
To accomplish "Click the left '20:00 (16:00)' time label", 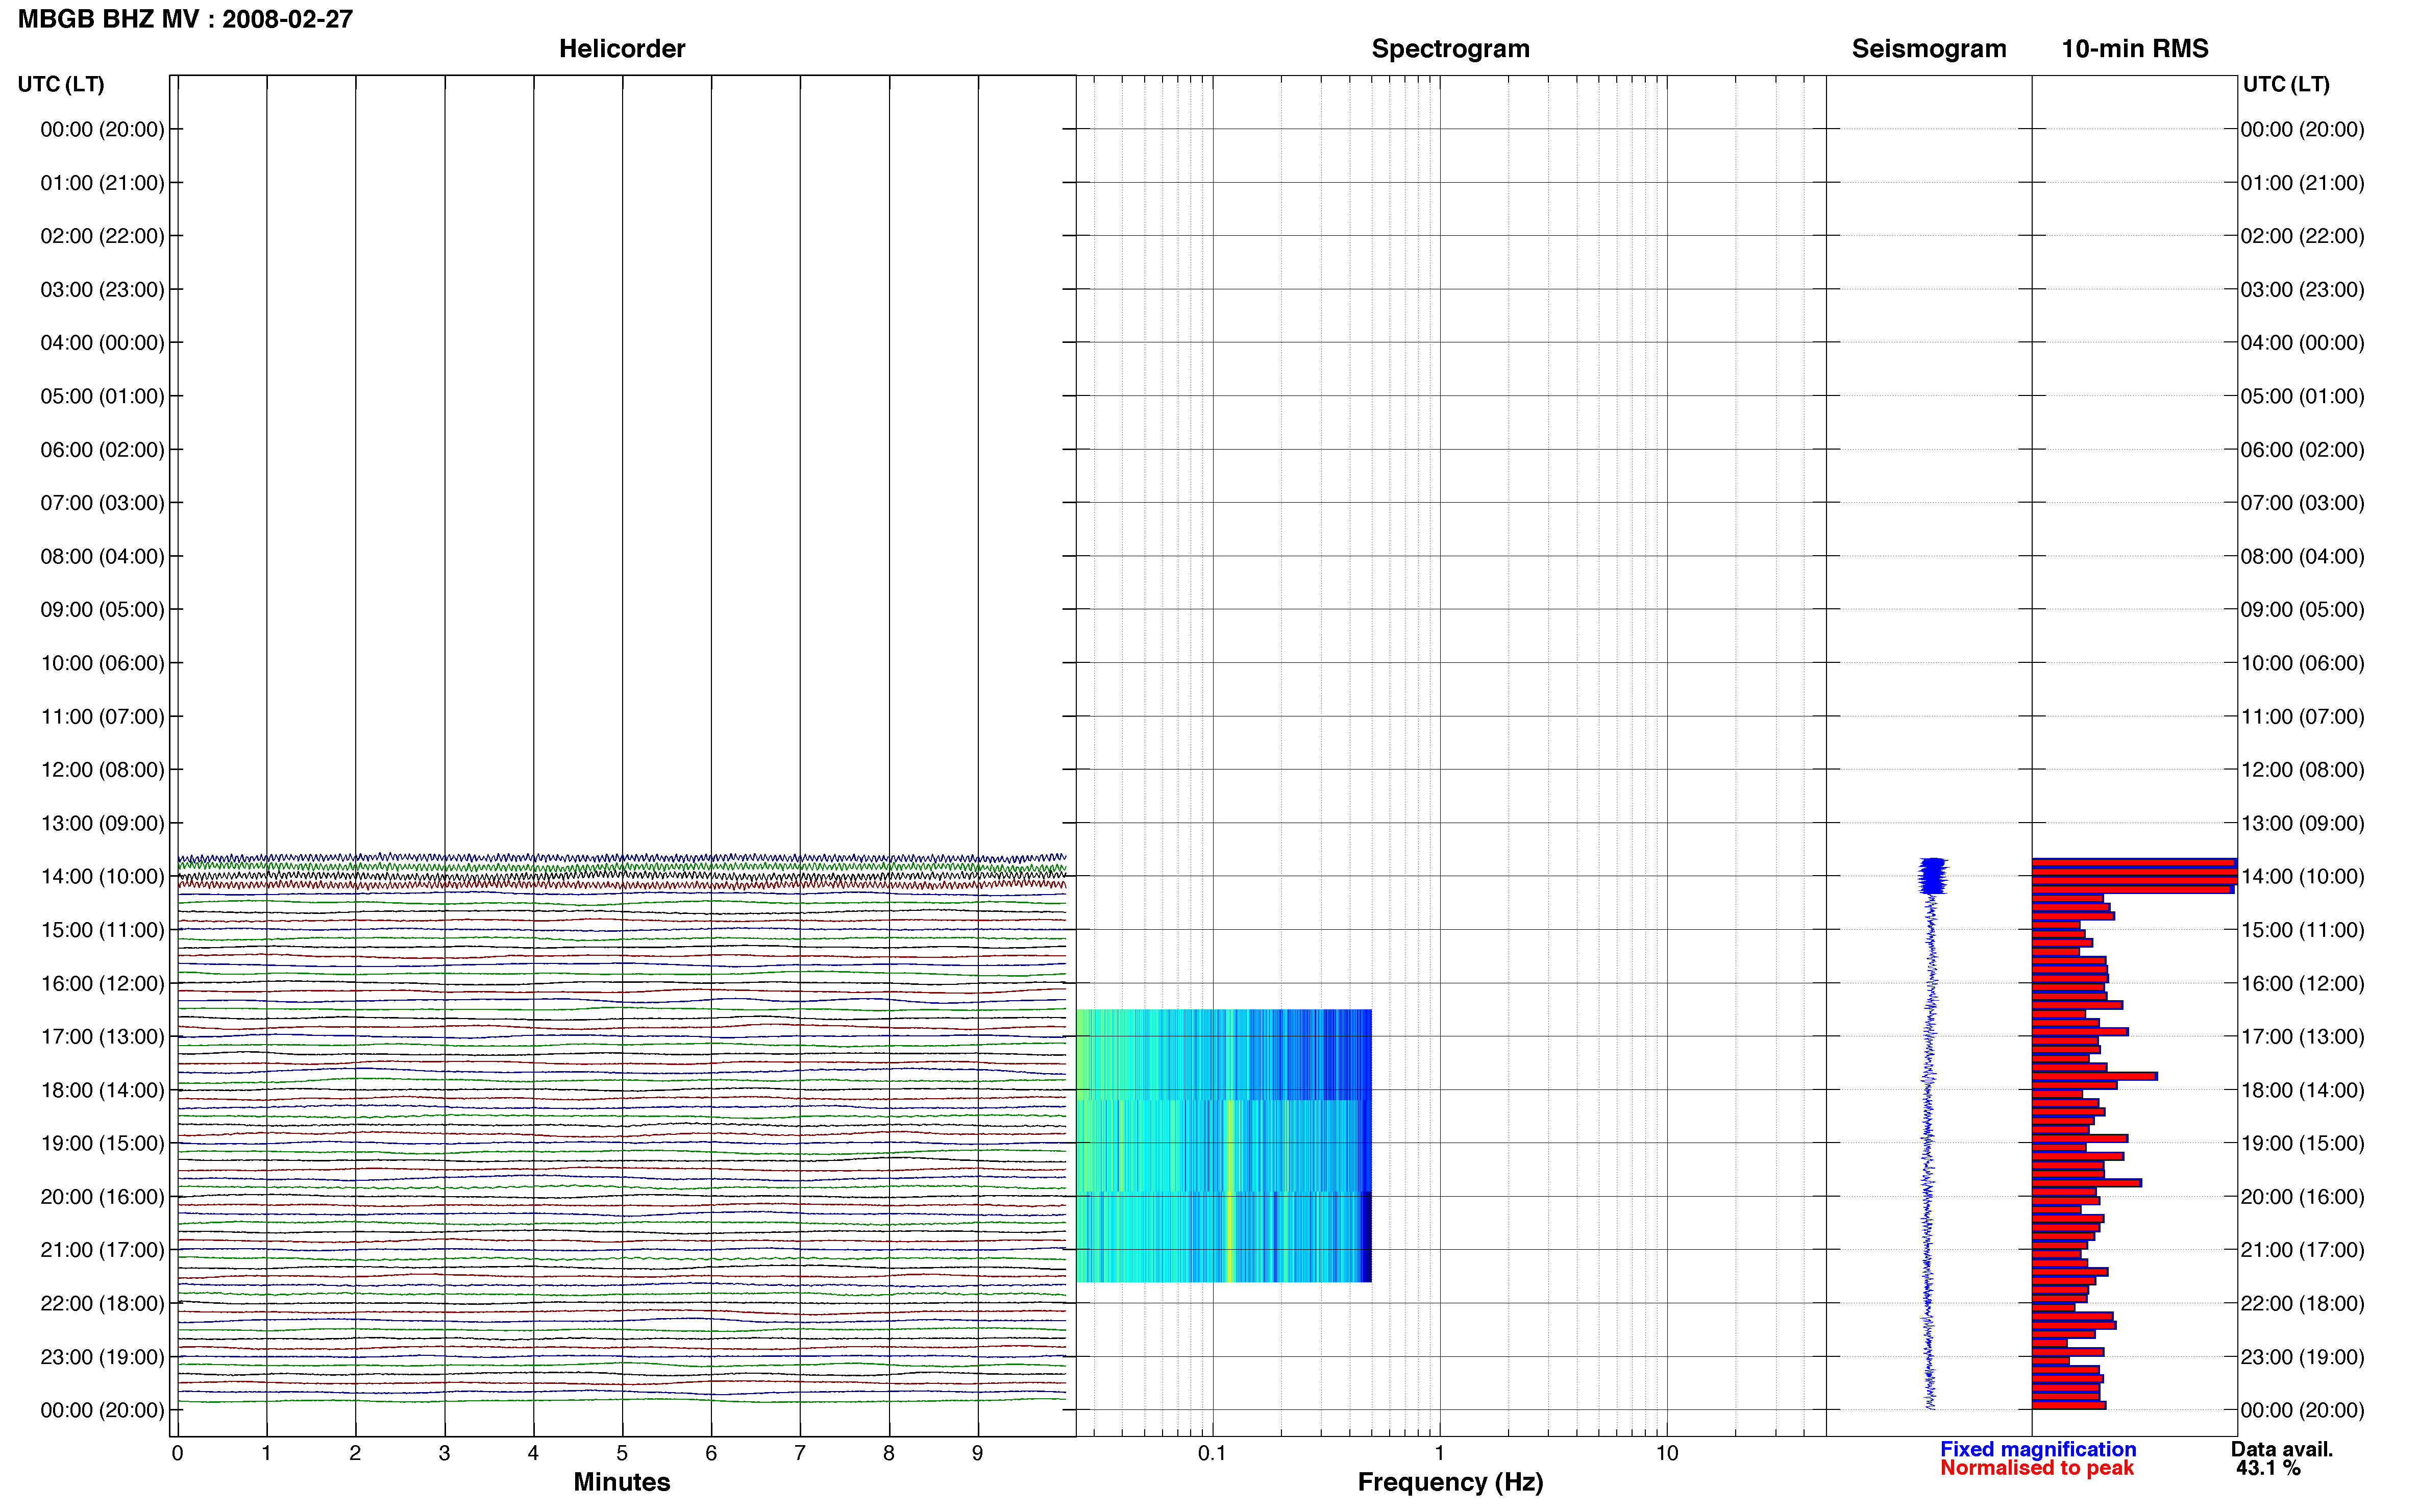I will pos(102,1197).
